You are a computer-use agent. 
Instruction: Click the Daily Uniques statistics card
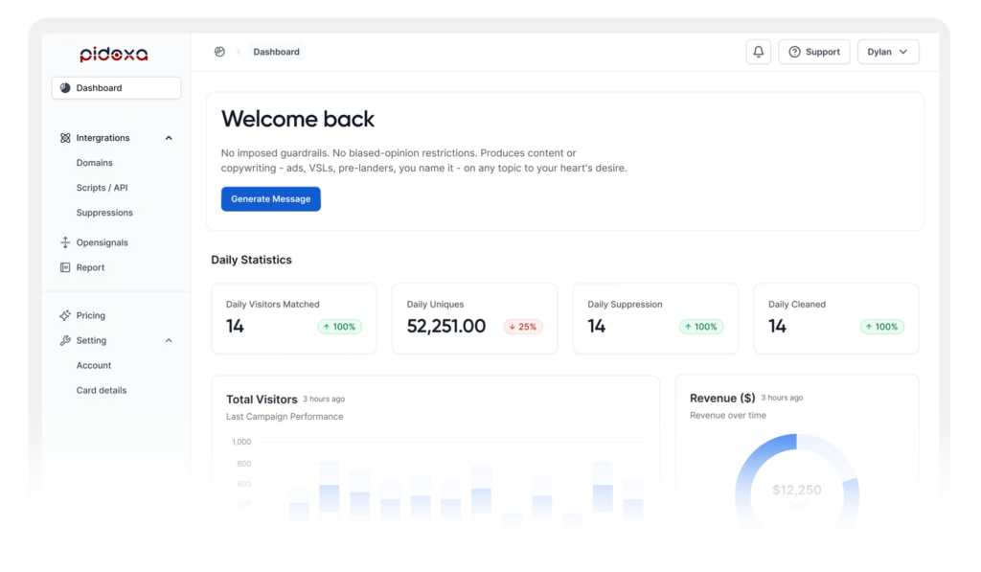coord(474,318)
